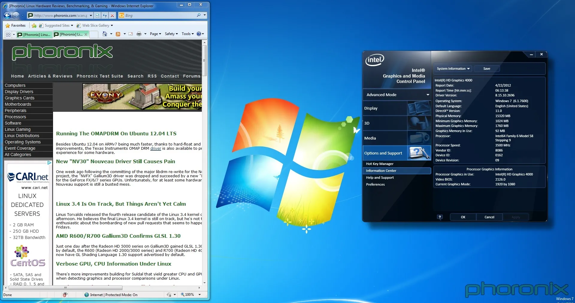Viewport: 575px width, 303px height.
Task: Click the Save button in Intel panel
Action: (x=487, y=69)
